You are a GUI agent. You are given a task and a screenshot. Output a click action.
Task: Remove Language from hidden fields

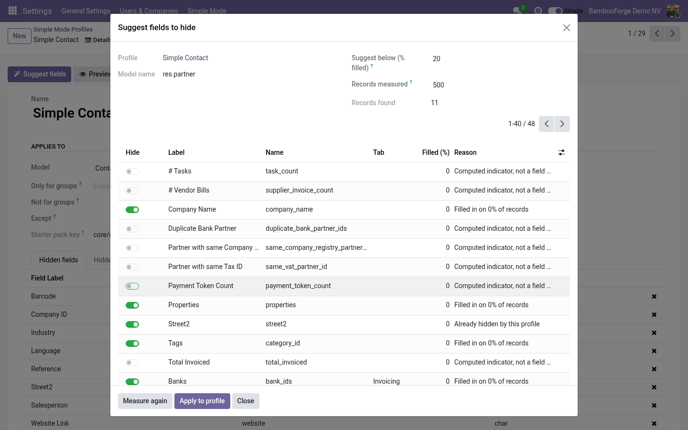(654, 351)
